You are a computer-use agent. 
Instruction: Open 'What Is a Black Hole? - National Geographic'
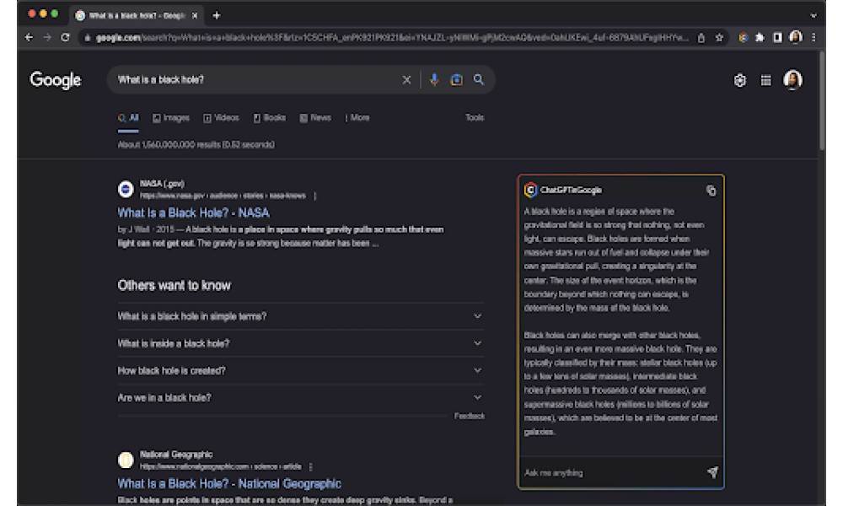tap(229, 484)
